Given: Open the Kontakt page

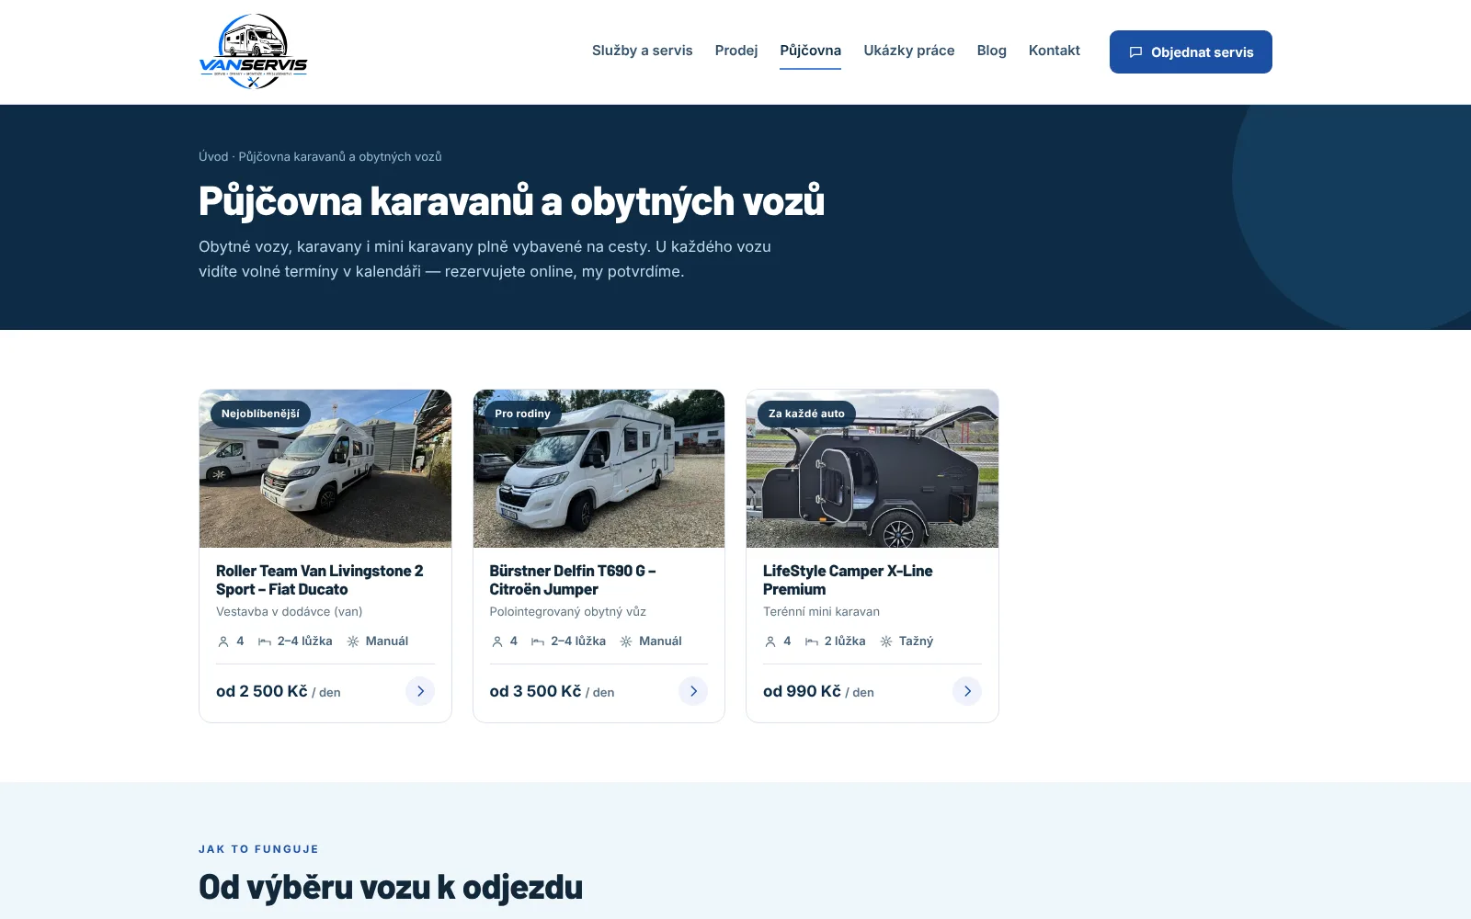Looking at the screenshot, I should [x=1054, y=51].
